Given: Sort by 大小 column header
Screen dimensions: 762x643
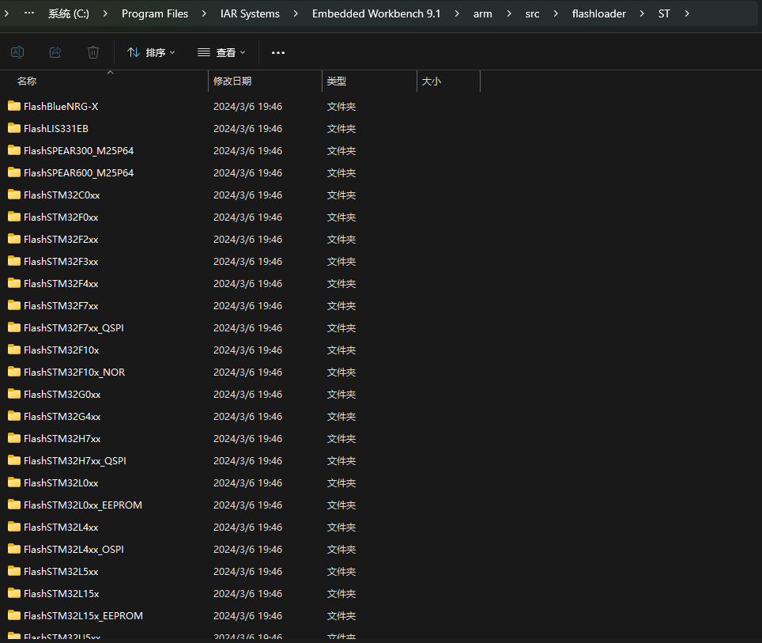Looking at the screenshot, I should 431,81.
